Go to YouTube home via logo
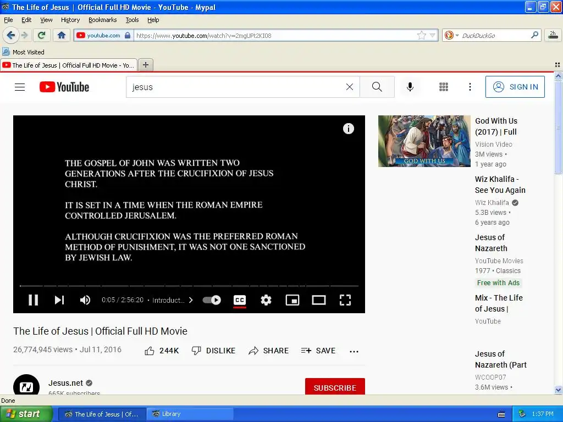 pyautogui.click(x=64, y=87)
